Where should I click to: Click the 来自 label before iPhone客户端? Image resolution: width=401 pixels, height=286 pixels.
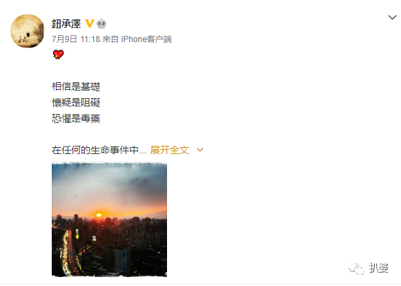click(x=110, y=39)
